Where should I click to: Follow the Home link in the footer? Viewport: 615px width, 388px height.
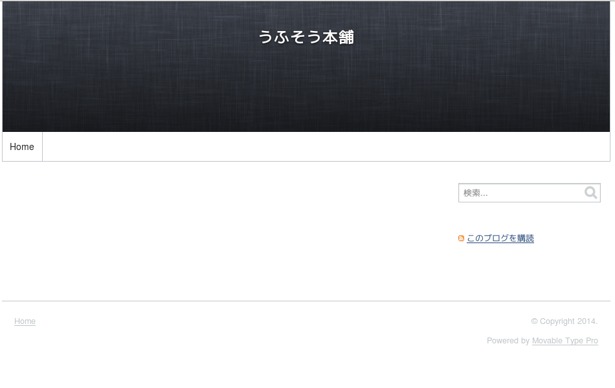pos(25,321)
